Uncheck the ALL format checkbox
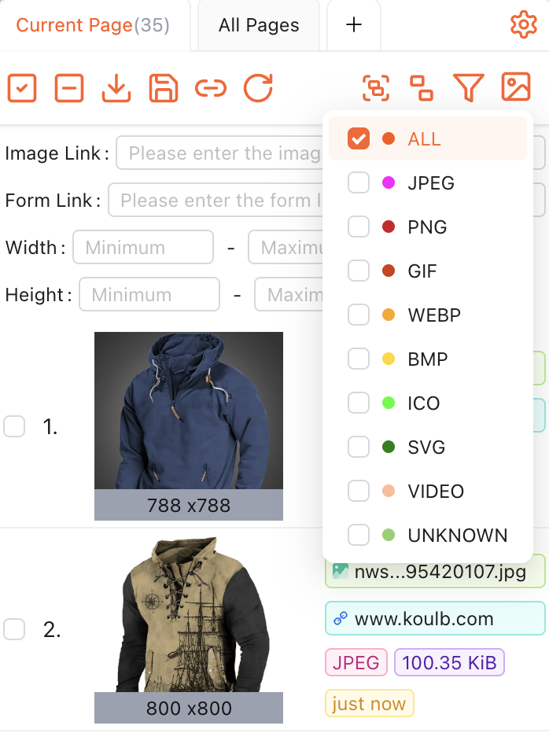 pos(359,139)
